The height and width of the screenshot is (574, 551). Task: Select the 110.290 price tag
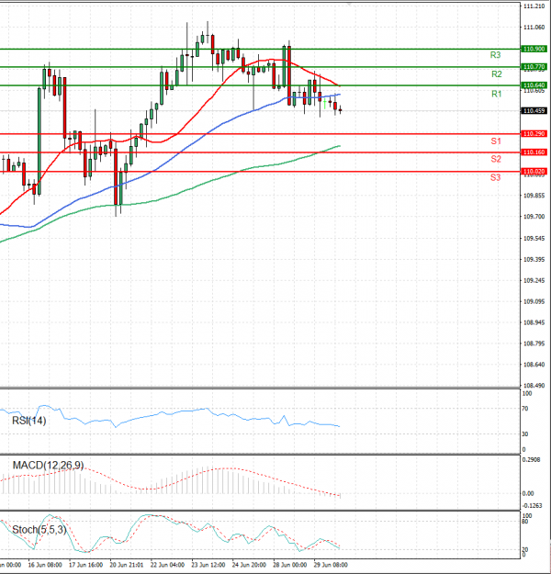(x=534, y=134)
